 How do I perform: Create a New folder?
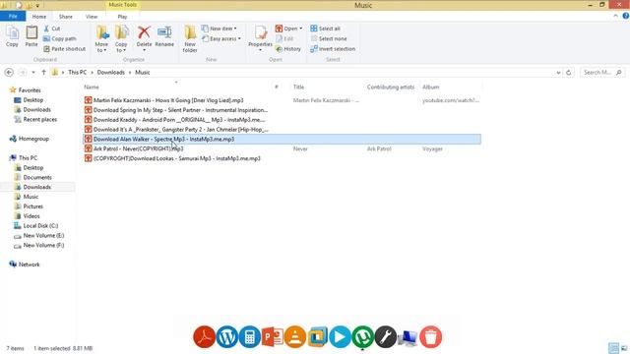(x=190, y=39)
